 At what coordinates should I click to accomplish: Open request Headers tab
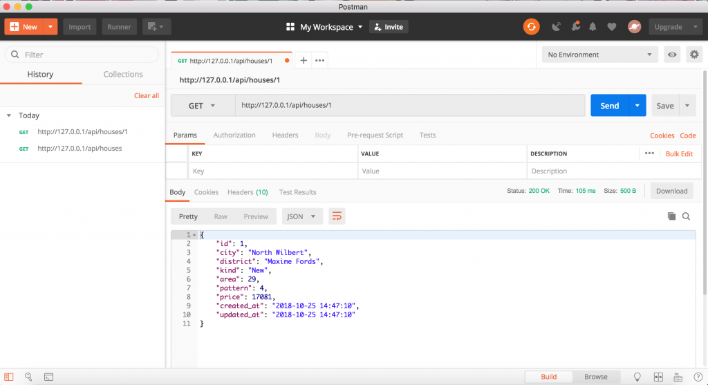285,135
